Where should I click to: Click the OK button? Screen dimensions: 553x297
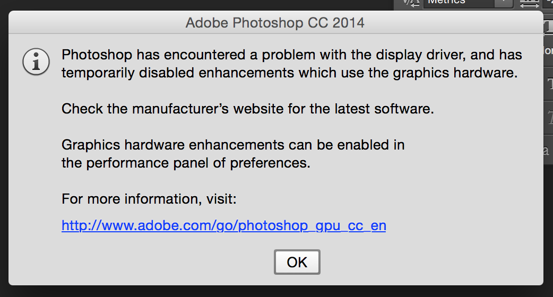click(297, 262)
